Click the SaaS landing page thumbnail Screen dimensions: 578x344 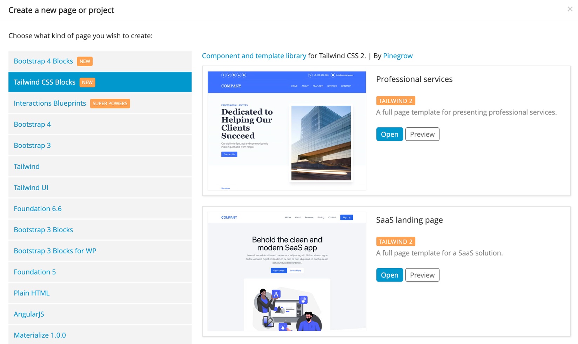(x=287, y=271)
